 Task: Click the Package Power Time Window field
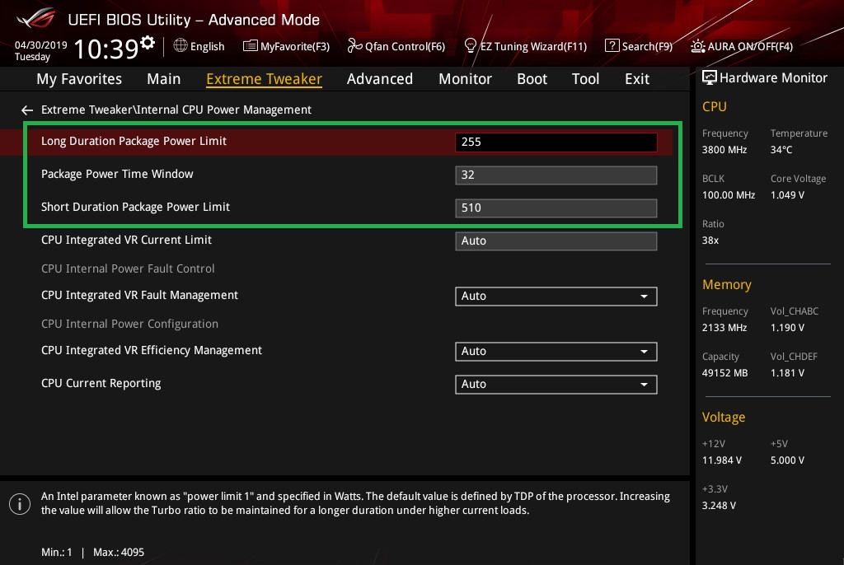point(556,175)
